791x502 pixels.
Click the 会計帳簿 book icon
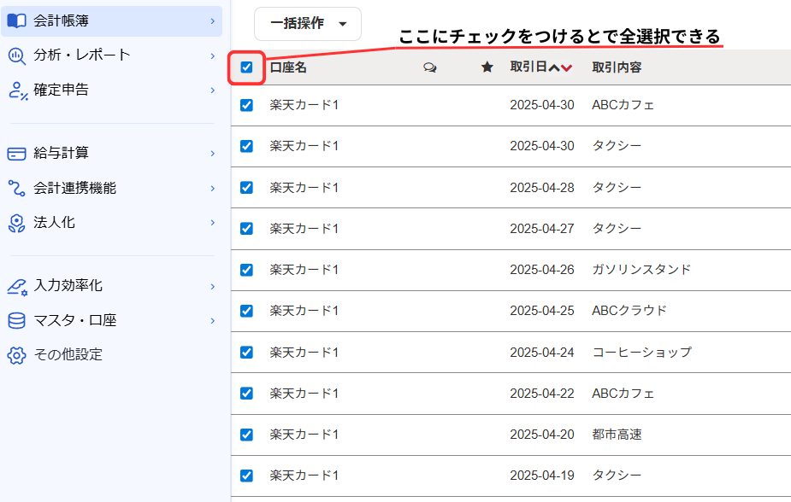(x=16, y=20)
